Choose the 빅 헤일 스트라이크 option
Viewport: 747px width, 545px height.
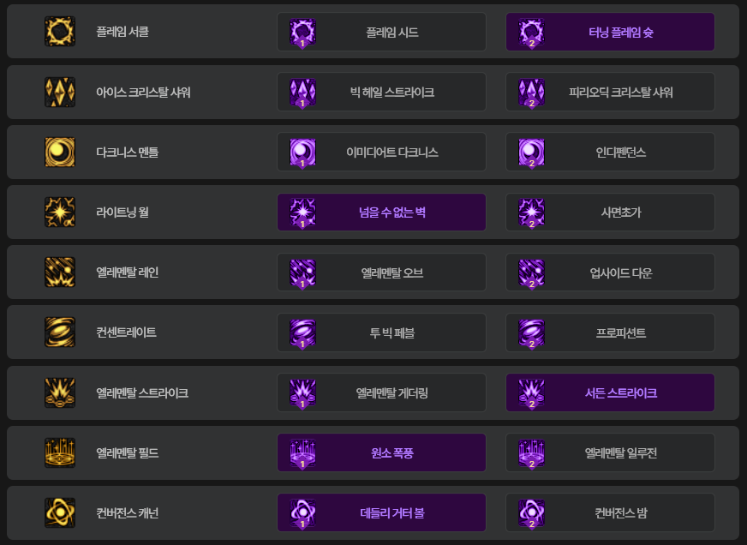click(381, 92)
